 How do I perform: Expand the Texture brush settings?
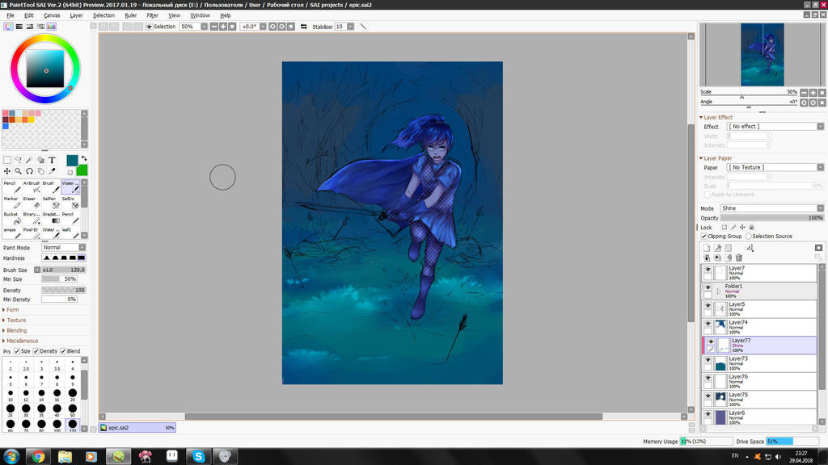[15, 320]
